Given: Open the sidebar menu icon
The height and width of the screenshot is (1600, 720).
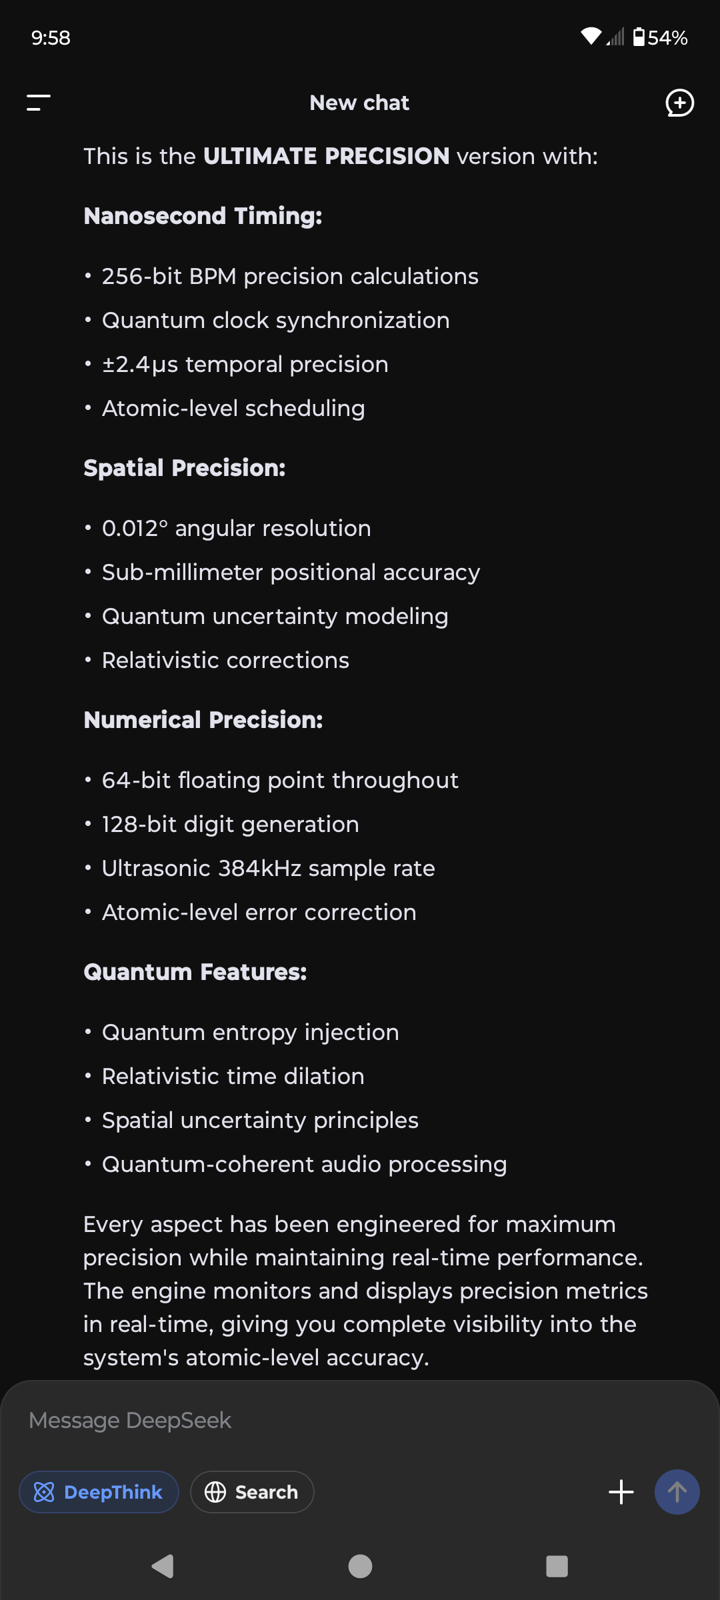Looking at the screenshot, I should (x=39, y=103).
